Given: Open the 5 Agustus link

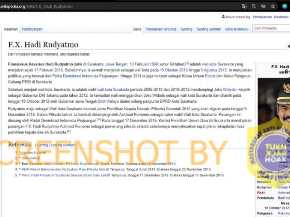Looking at the screenshot, I should click(x=209, y=70).
